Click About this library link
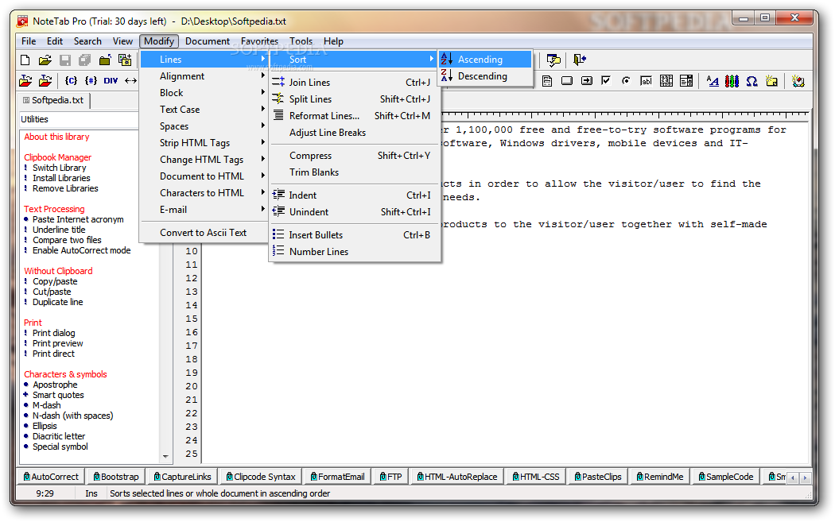Screen dimensions: 835x522 (x=56, y=137)
